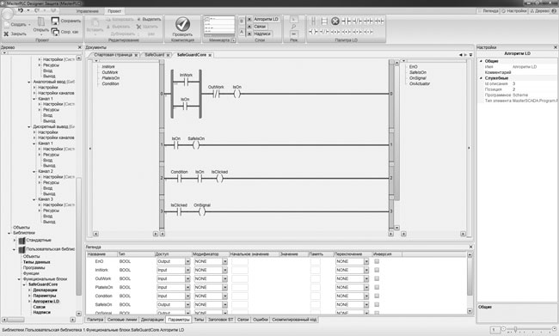Click the Закрыть project X icon

click(x=6, y=34)
